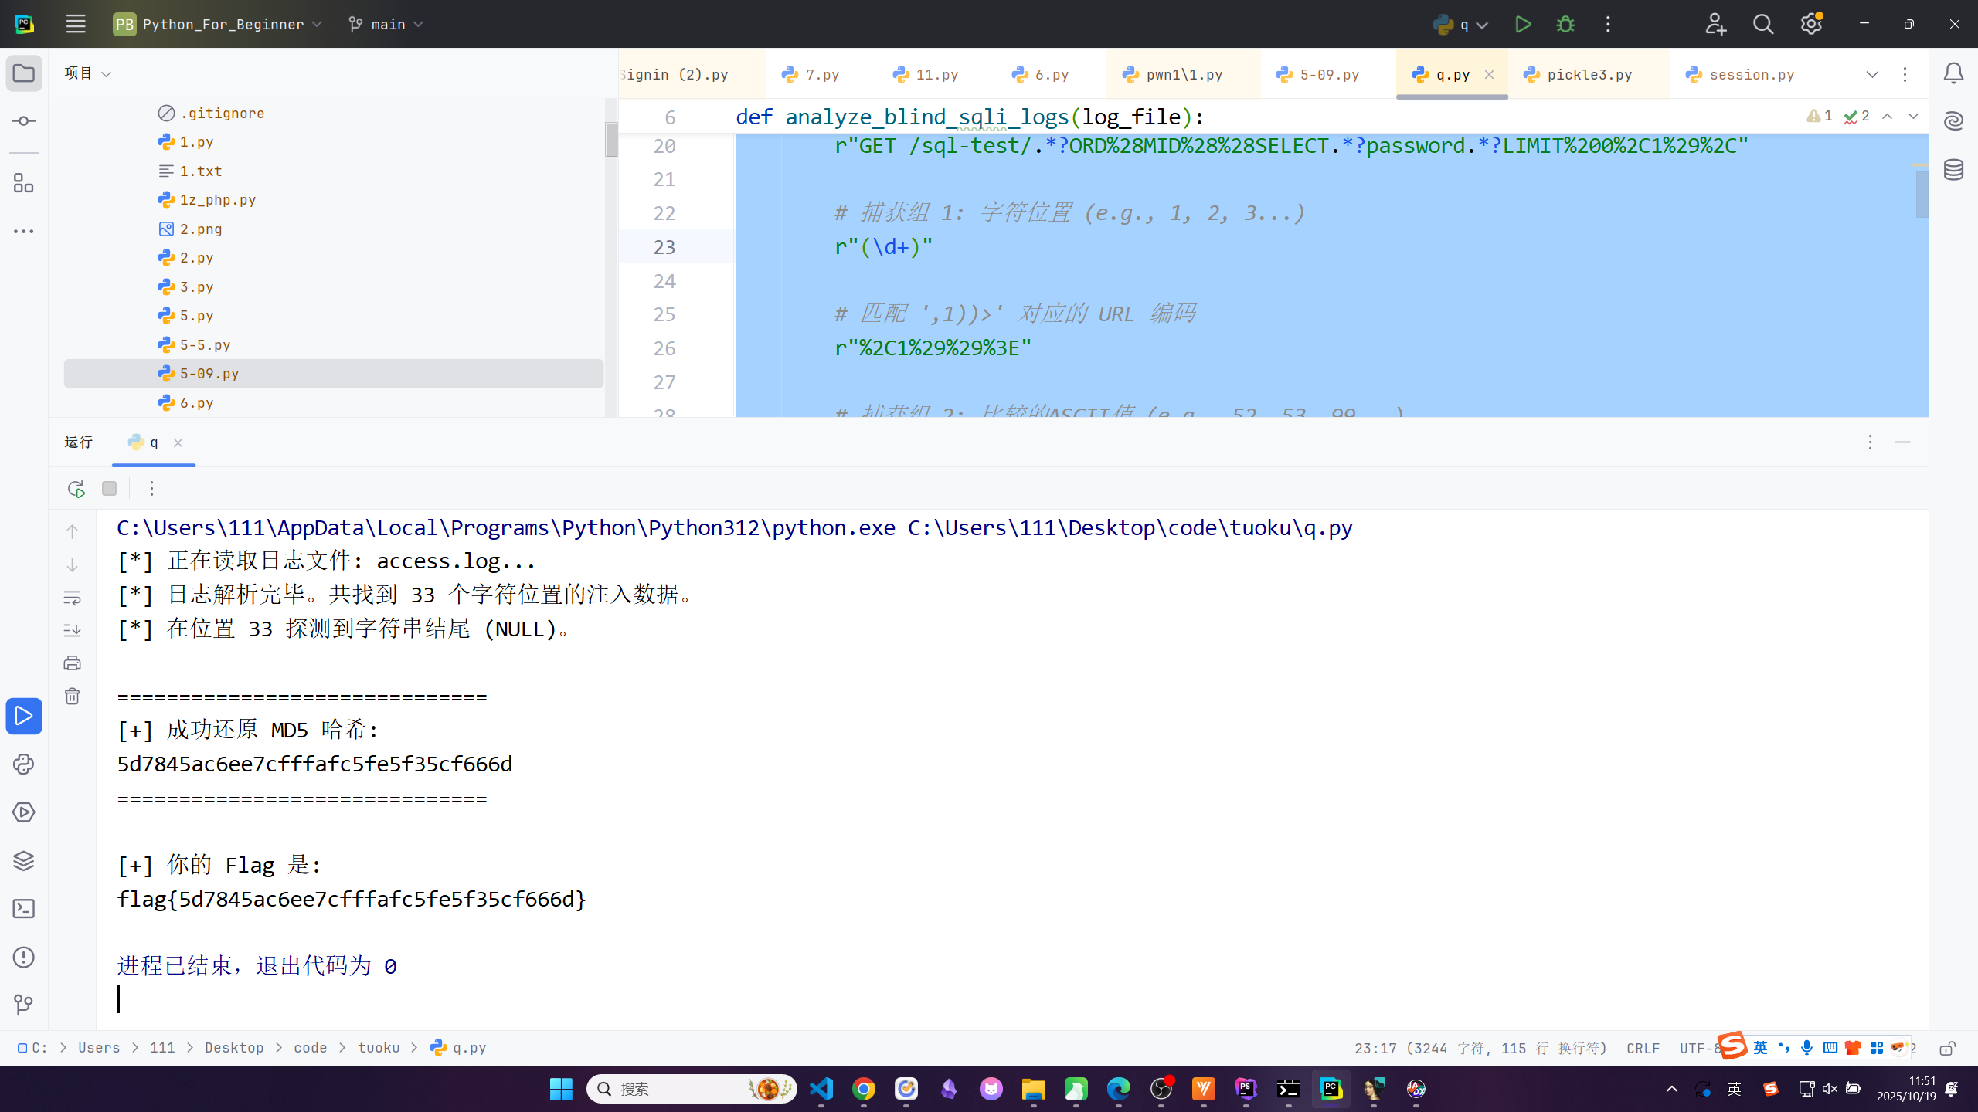Click CRLF line separator in status bar
Screen dimensions: 1978x1112
coord(1643,1048)
